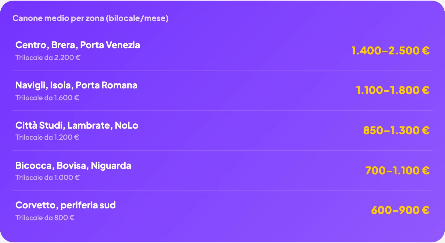The height and width of the screenshot is (243, 445).
Task: Click the 1.100–1.800 € price
Action: 393,90
